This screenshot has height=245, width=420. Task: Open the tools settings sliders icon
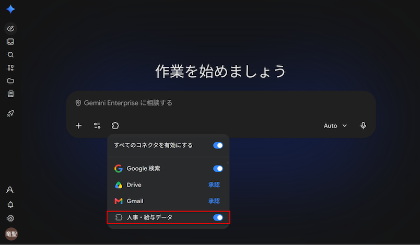pyautogui.click(x=97, y=125)
